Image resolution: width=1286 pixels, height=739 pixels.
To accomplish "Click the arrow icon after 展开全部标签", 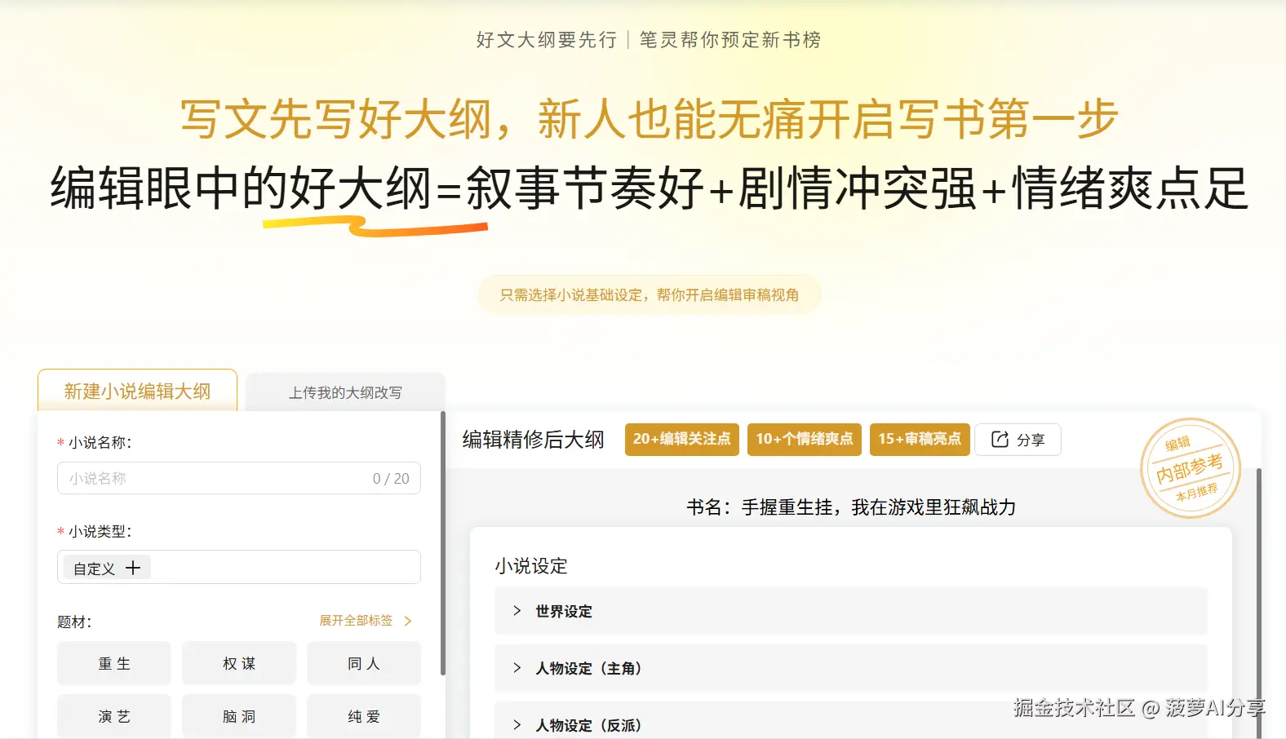I will coord(408,621).
